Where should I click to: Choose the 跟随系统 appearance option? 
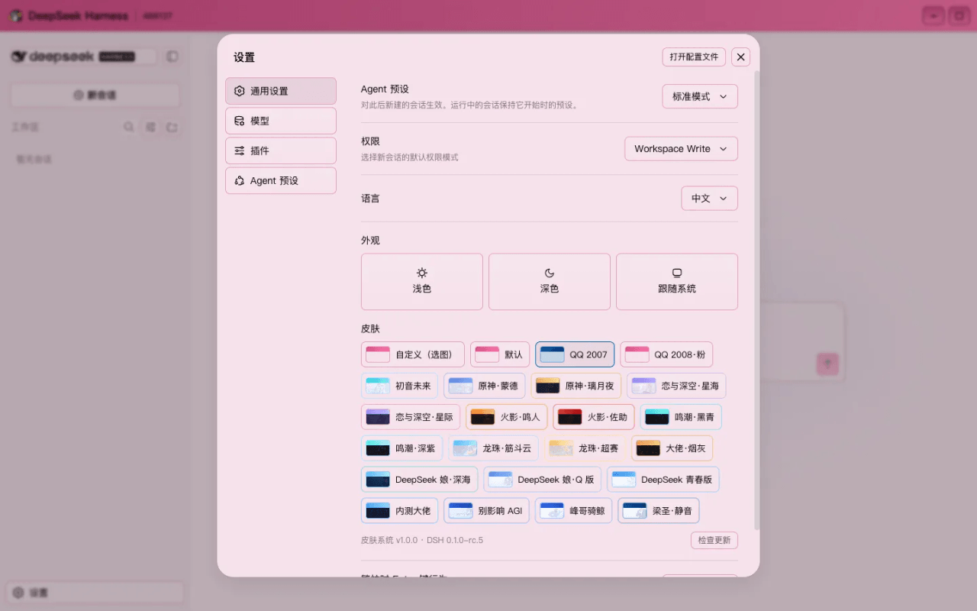677,282
